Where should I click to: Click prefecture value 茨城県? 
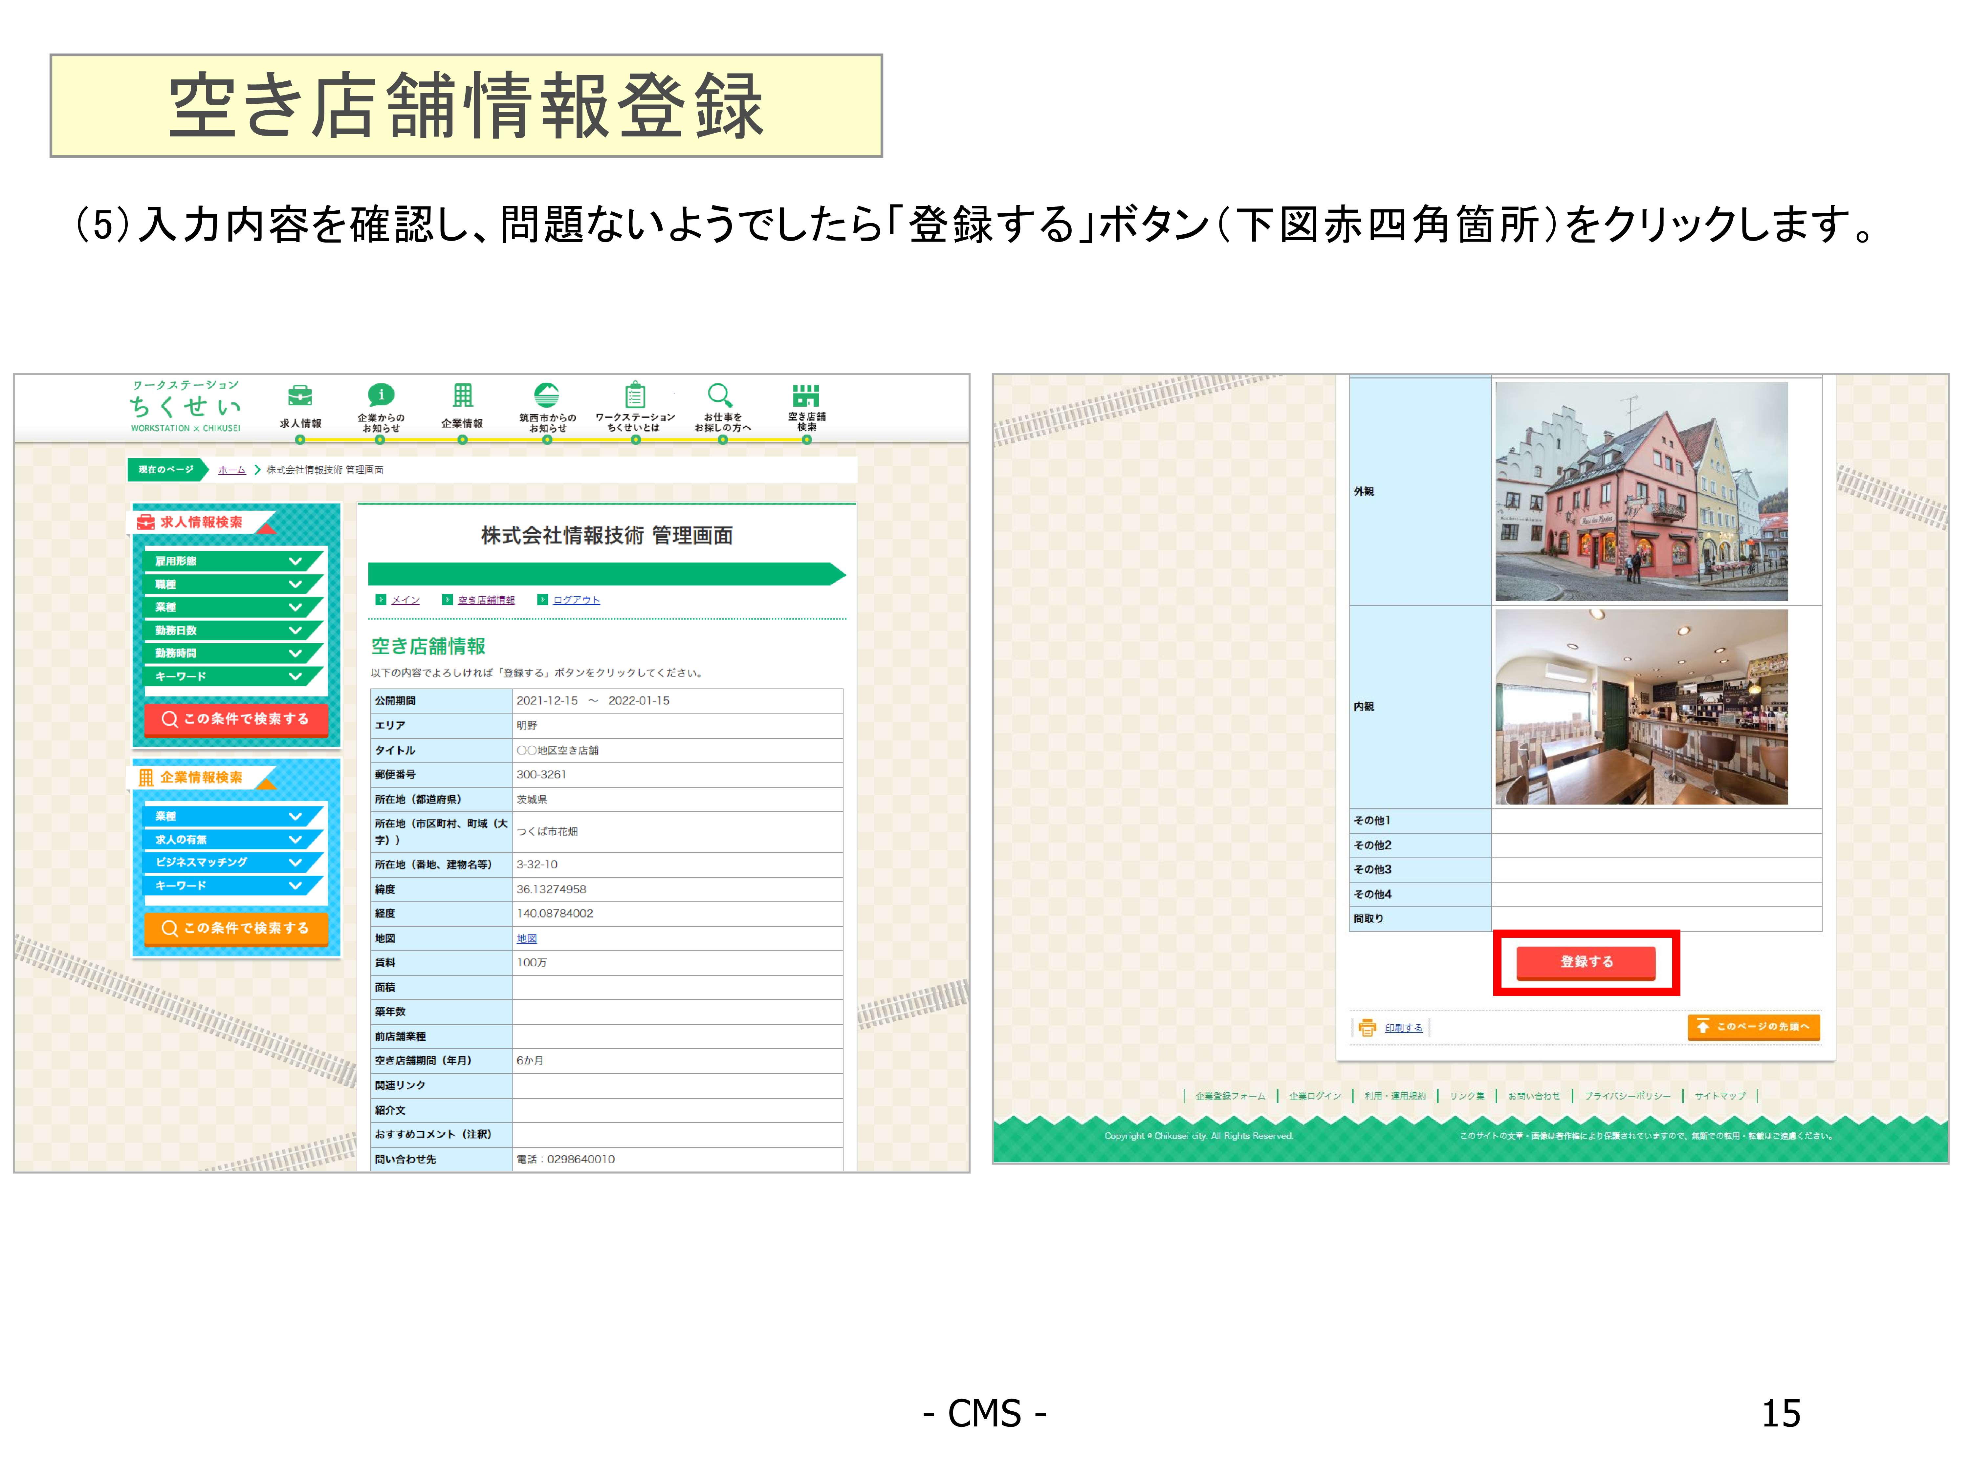coord(532,800)
